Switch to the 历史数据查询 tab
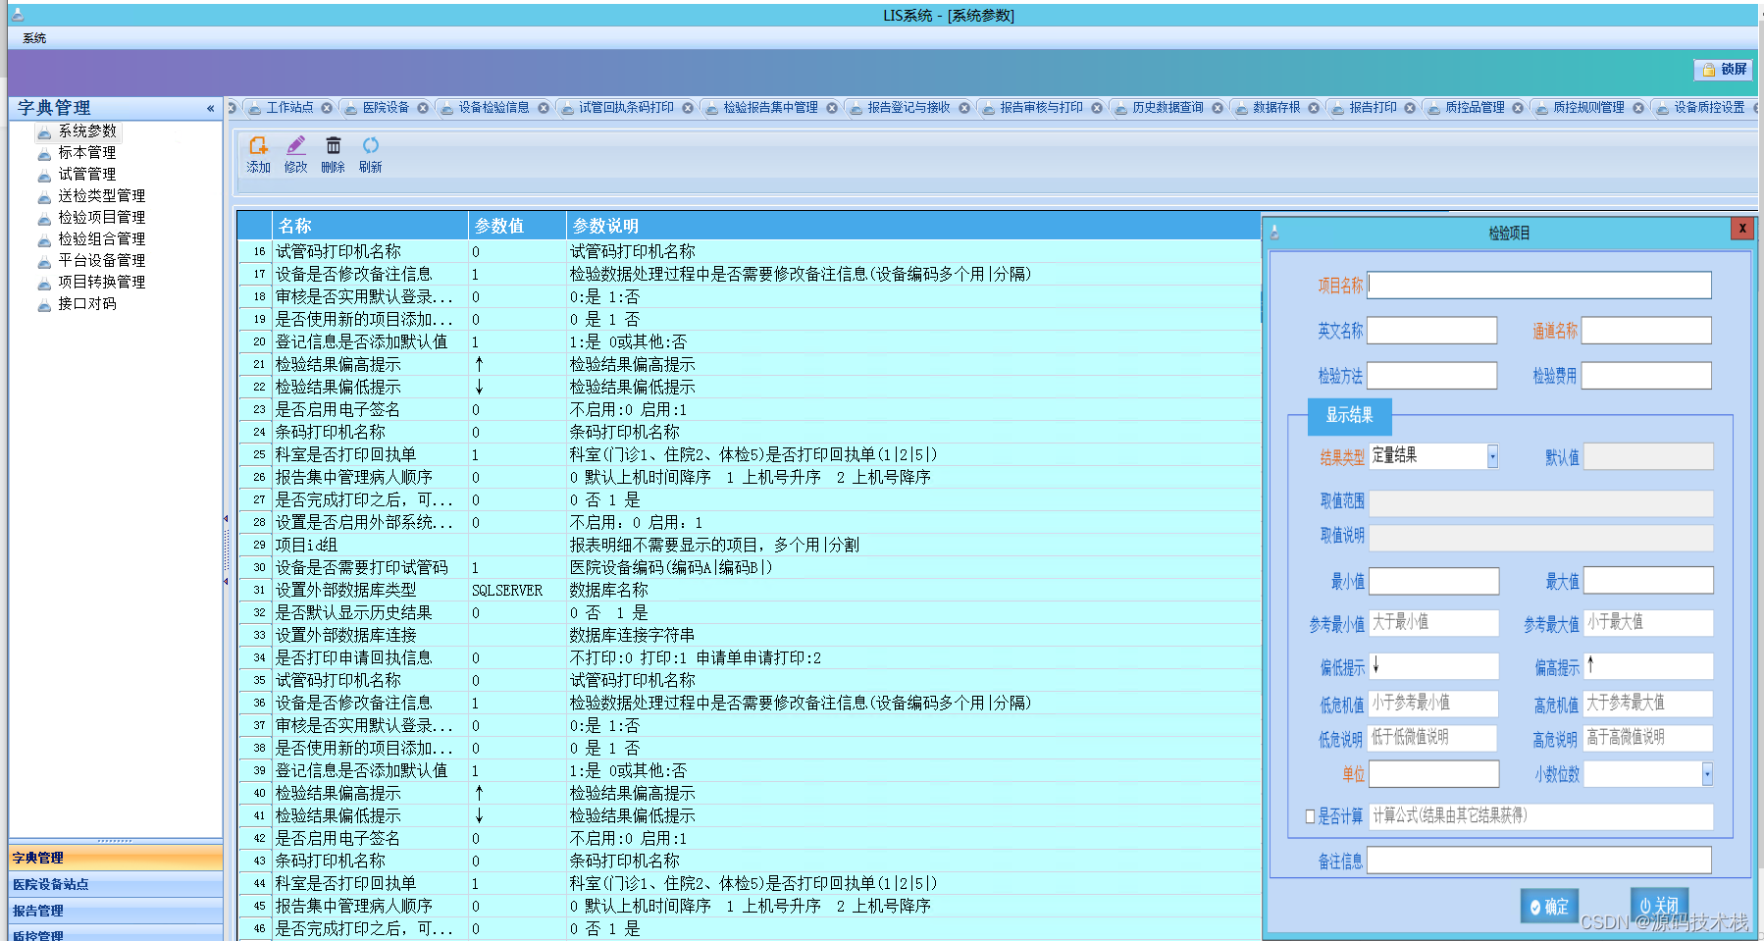Viewport: 1764px width, 941px height. (x=1167, y=108)
